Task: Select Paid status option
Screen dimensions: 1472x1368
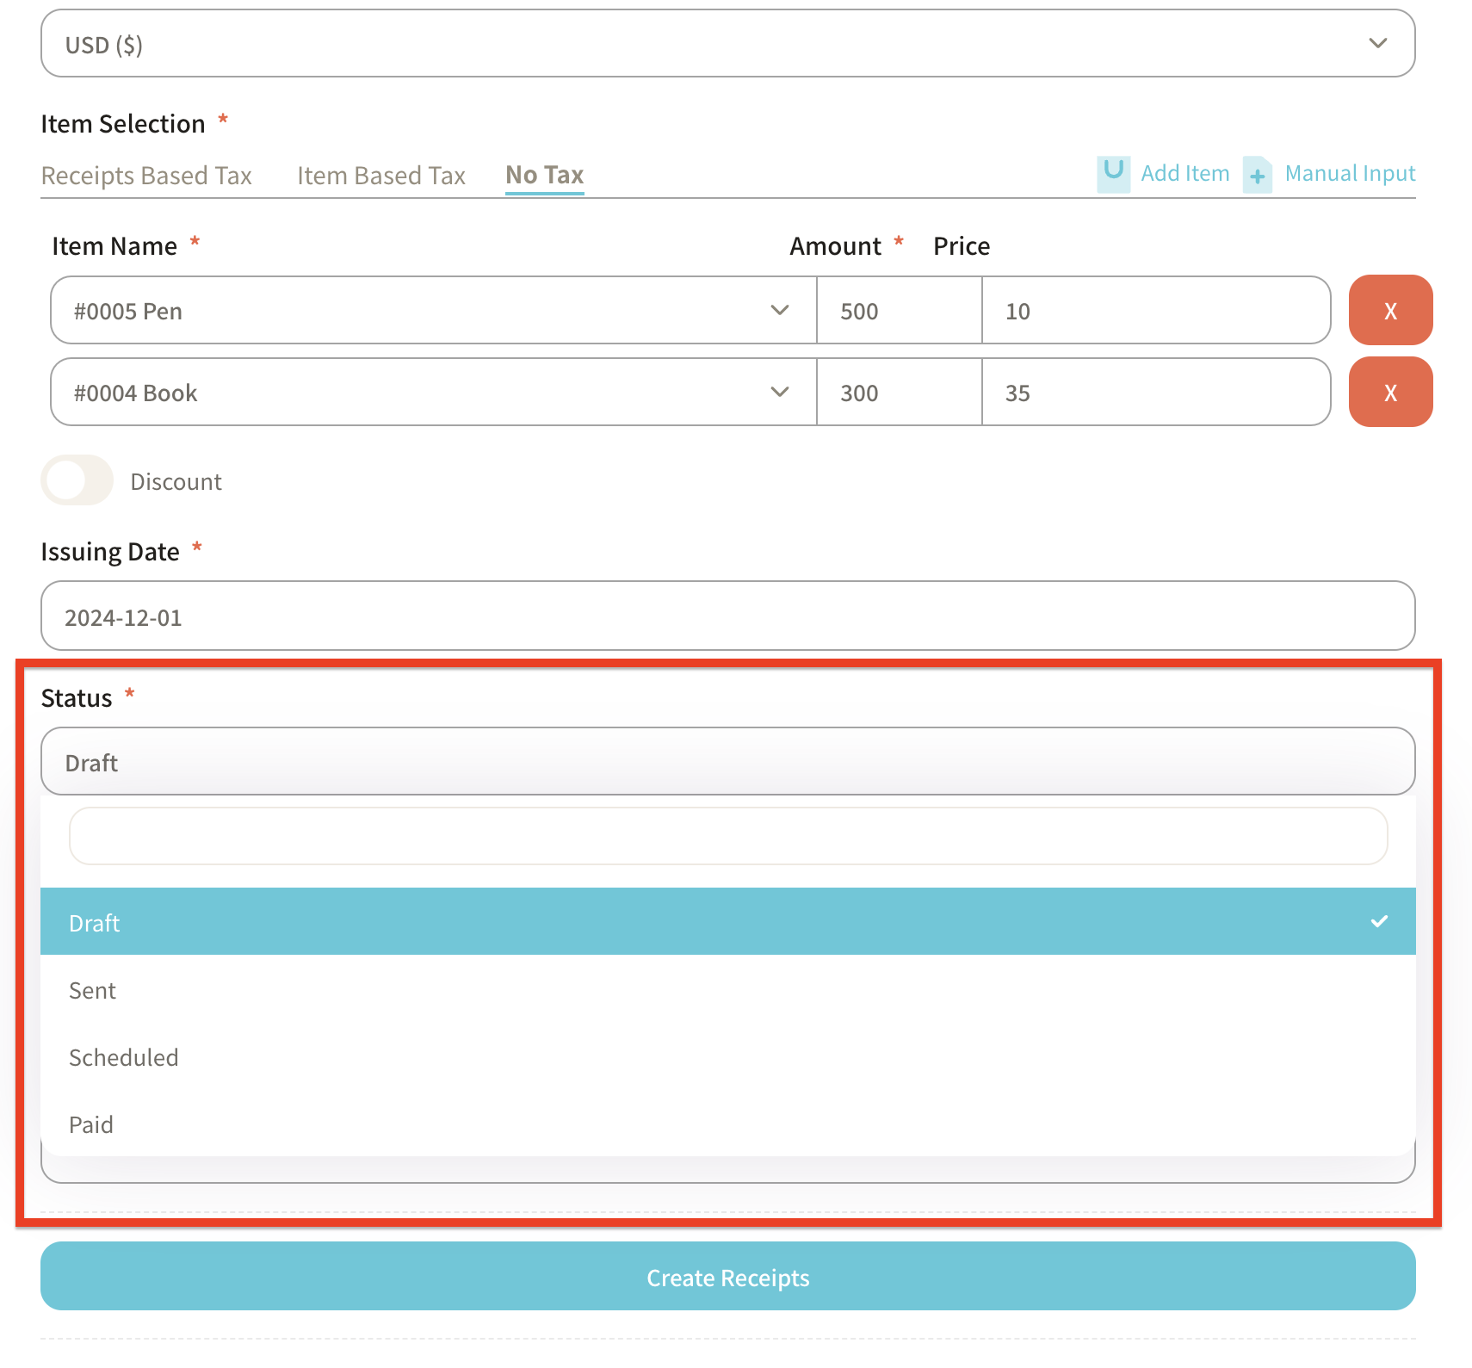Action: 91,1124
